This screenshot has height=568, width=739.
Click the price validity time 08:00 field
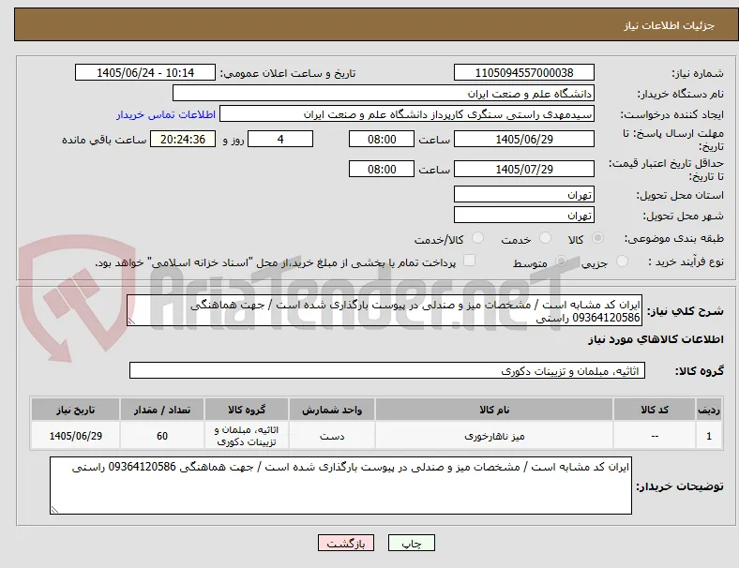point(382,169)
